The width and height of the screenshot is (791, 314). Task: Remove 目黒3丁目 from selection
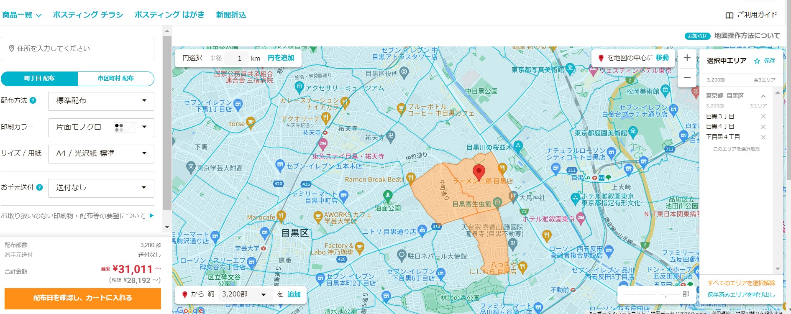[x=763, y=117]
